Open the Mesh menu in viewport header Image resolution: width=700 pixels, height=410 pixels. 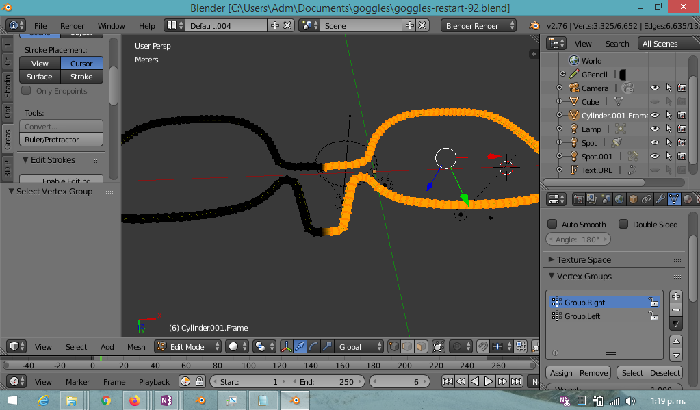click(x=136, y=347)
